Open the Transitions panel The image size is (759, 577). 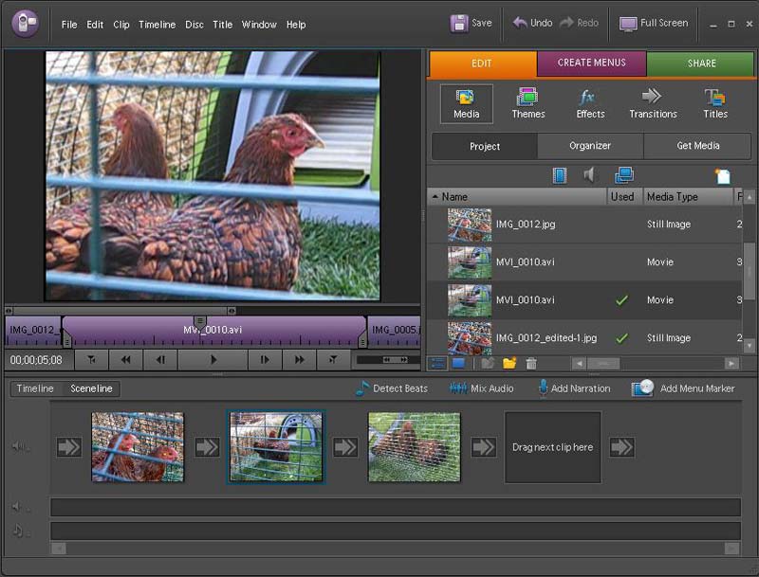(x=653, y=103)
